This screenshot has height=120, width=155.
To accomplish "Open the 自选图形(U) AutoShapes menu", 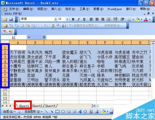I will 33,111.
